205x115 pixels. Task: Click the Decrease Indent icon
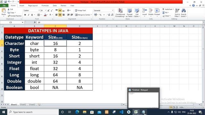(68, 15)
